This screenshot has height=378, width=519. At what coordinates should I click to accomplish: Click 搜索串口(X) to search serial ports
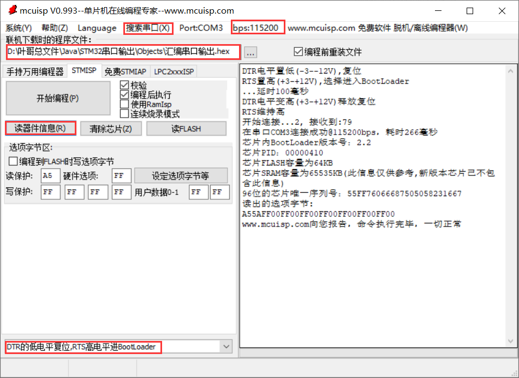tap(148, 28)
